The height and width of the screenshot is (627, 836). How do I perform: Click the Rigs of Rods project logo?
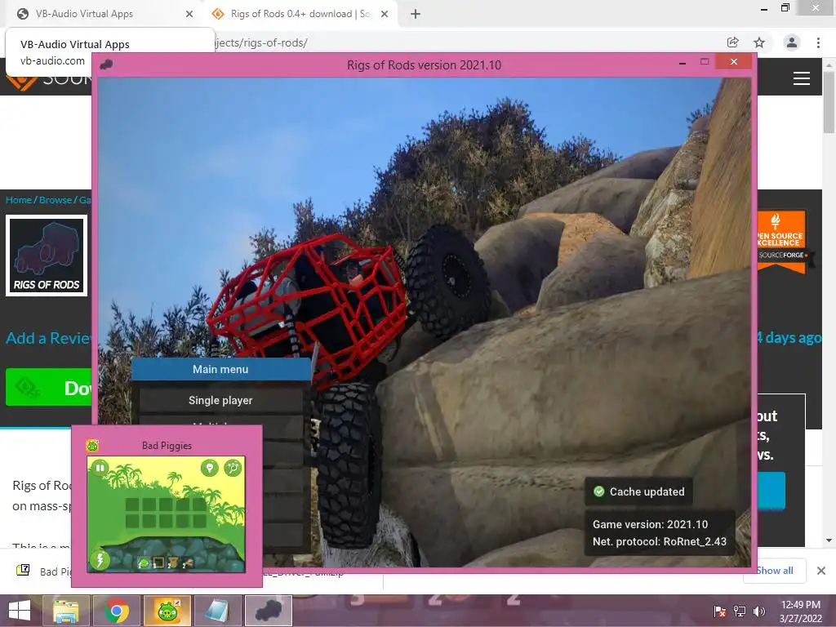click(47, 255)
